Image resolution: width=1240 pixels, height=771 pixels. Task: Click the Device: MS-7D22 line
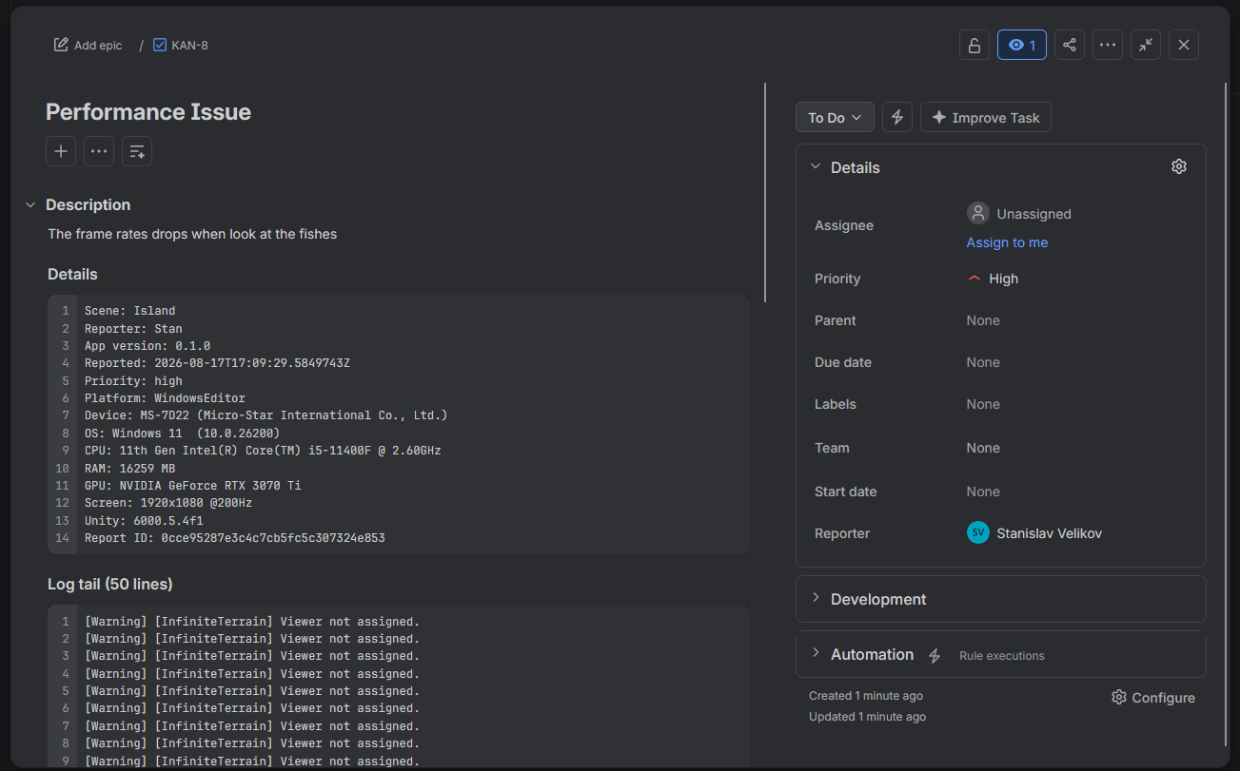(266, 415)
